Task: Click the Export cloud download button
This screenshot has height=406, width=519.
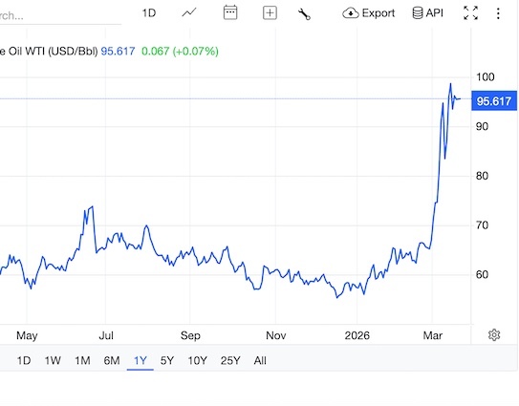Action: [368, 13]
